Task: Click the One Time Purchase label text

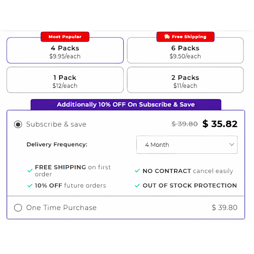Action: click(61, 208)
